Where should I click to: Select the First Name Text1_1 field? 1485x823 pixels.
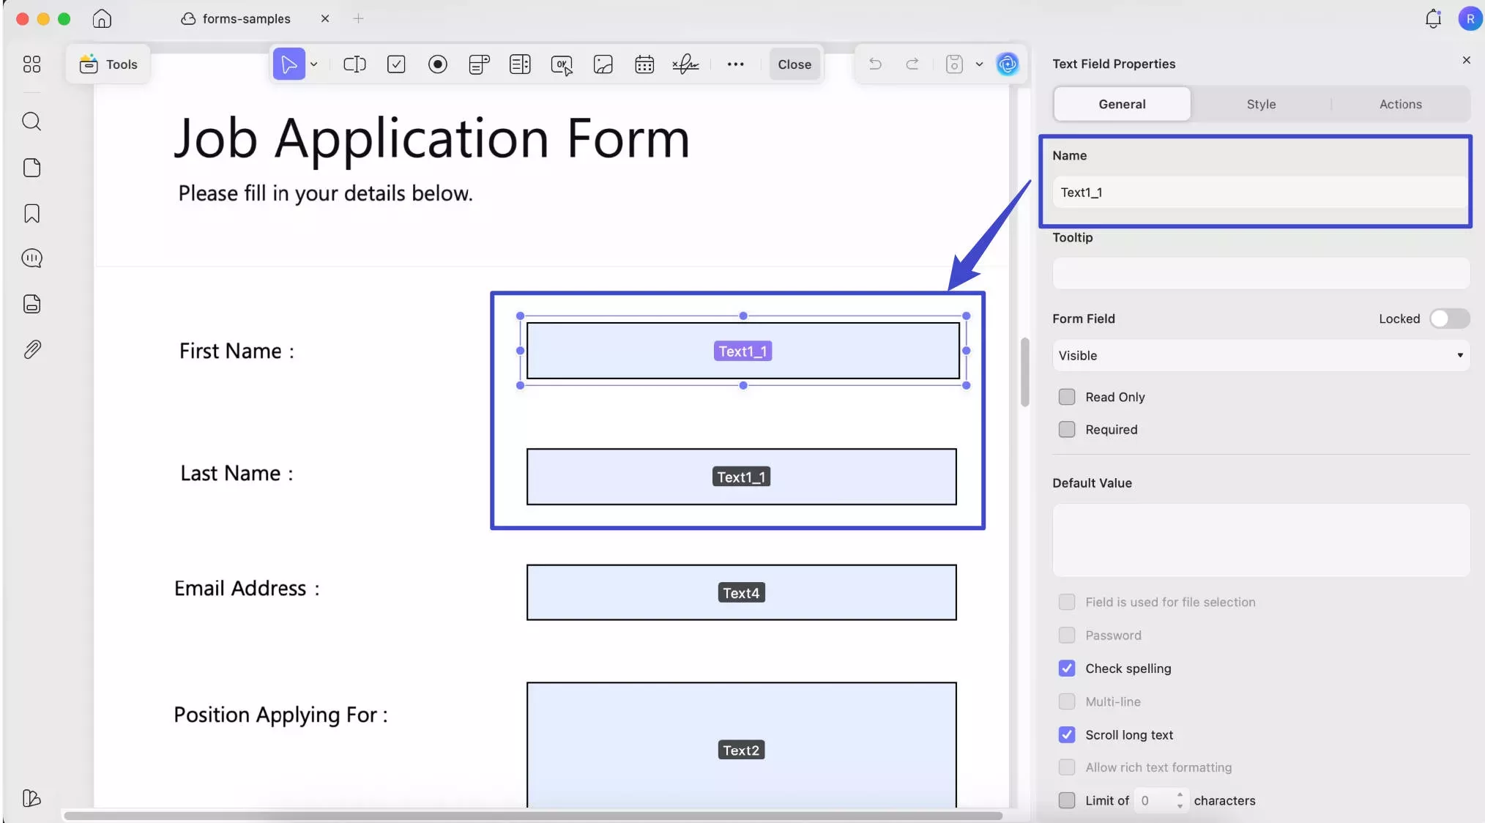tap(742, 351)
